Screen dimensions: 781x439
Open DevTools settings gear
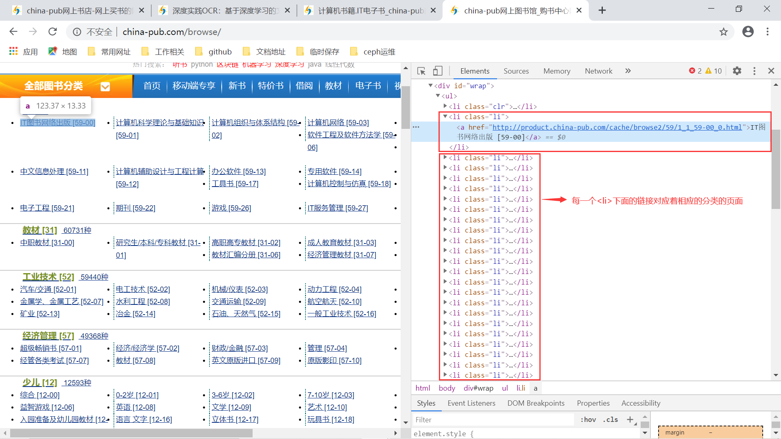coord(737,71)
